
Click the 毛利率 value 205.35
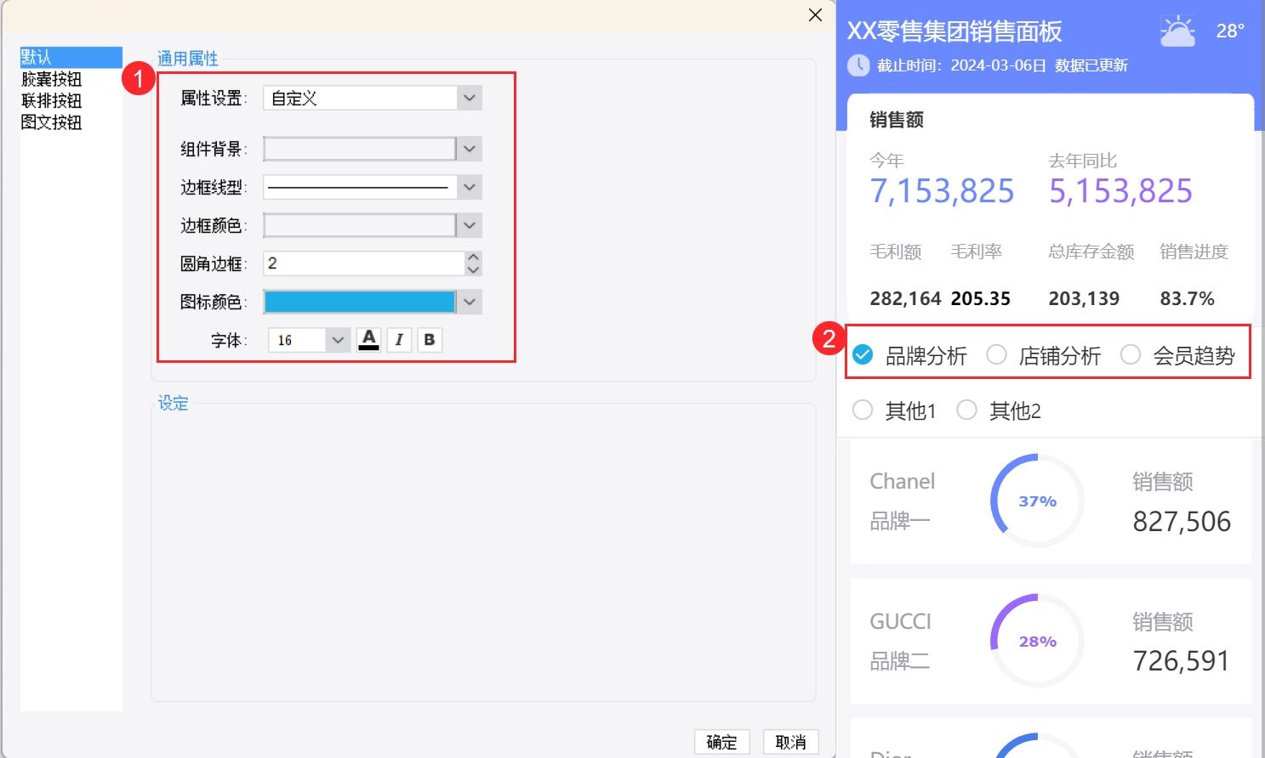pos(981,299)
